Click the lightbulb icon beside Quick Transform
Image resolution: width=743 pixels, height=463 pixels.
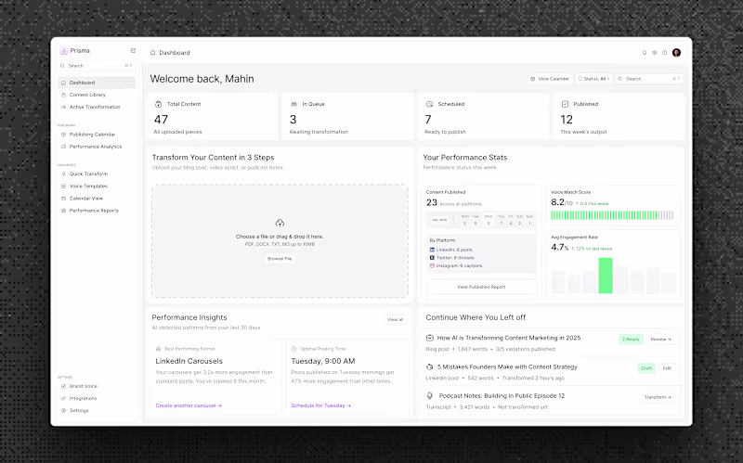tap(63, 174)
